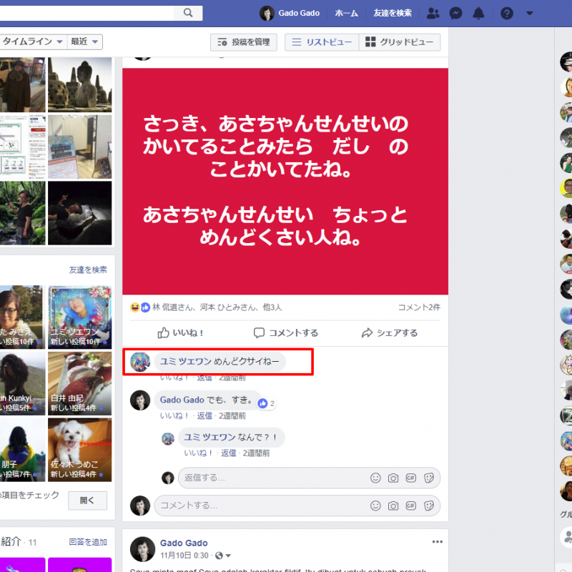Viewport: 572px width, 572px height.
Task: Click GIF icon in the comment field
Action: coord(410,506)
